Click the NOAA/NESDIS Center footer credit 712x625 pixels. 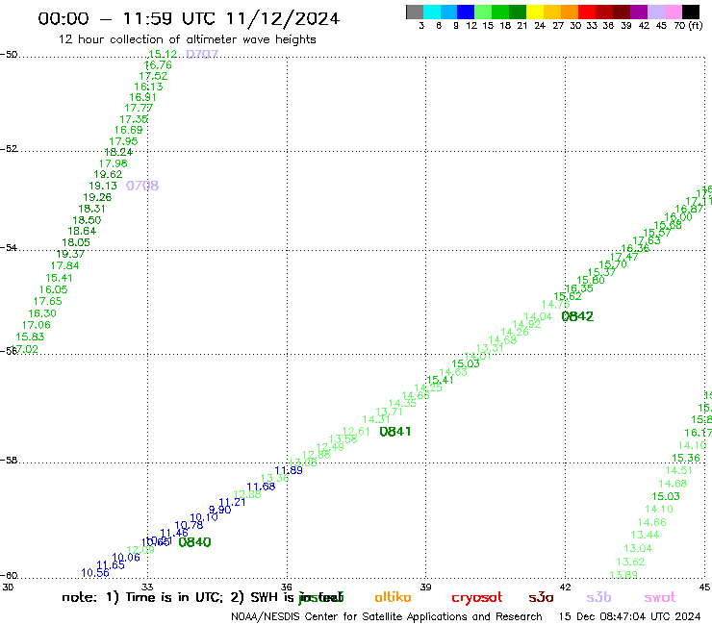pyautogui.click(x=387, y=617)
